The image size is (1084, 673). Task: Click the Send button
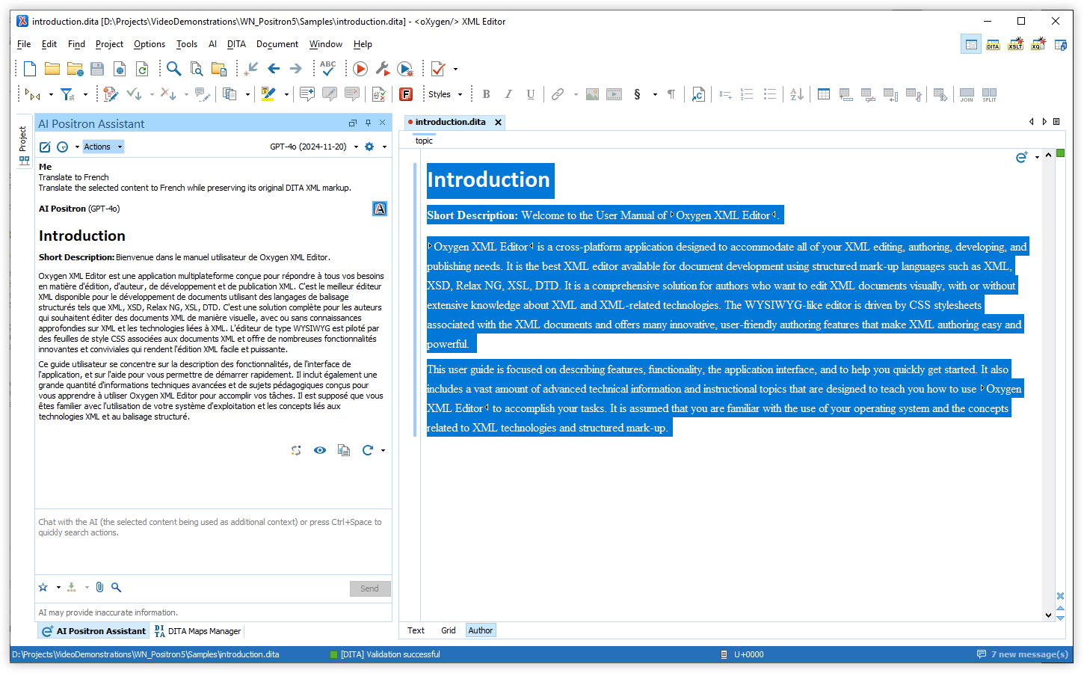370,589
